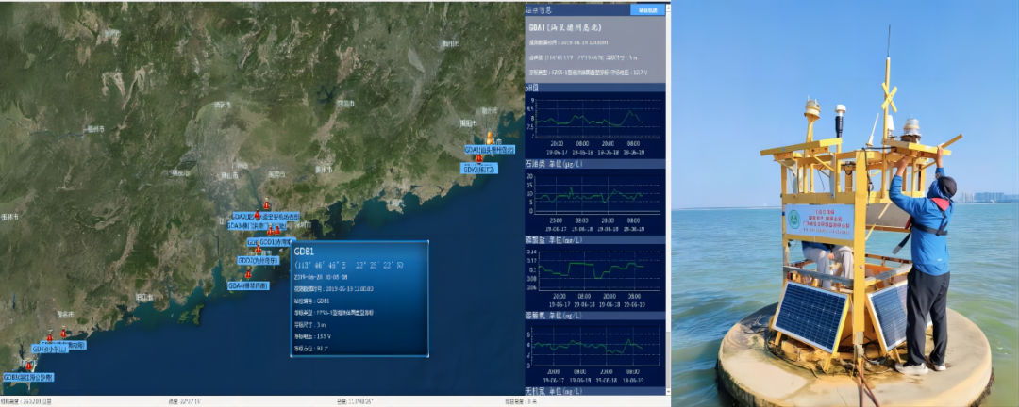Click the GDD2 station label on map

coord(257,260)
